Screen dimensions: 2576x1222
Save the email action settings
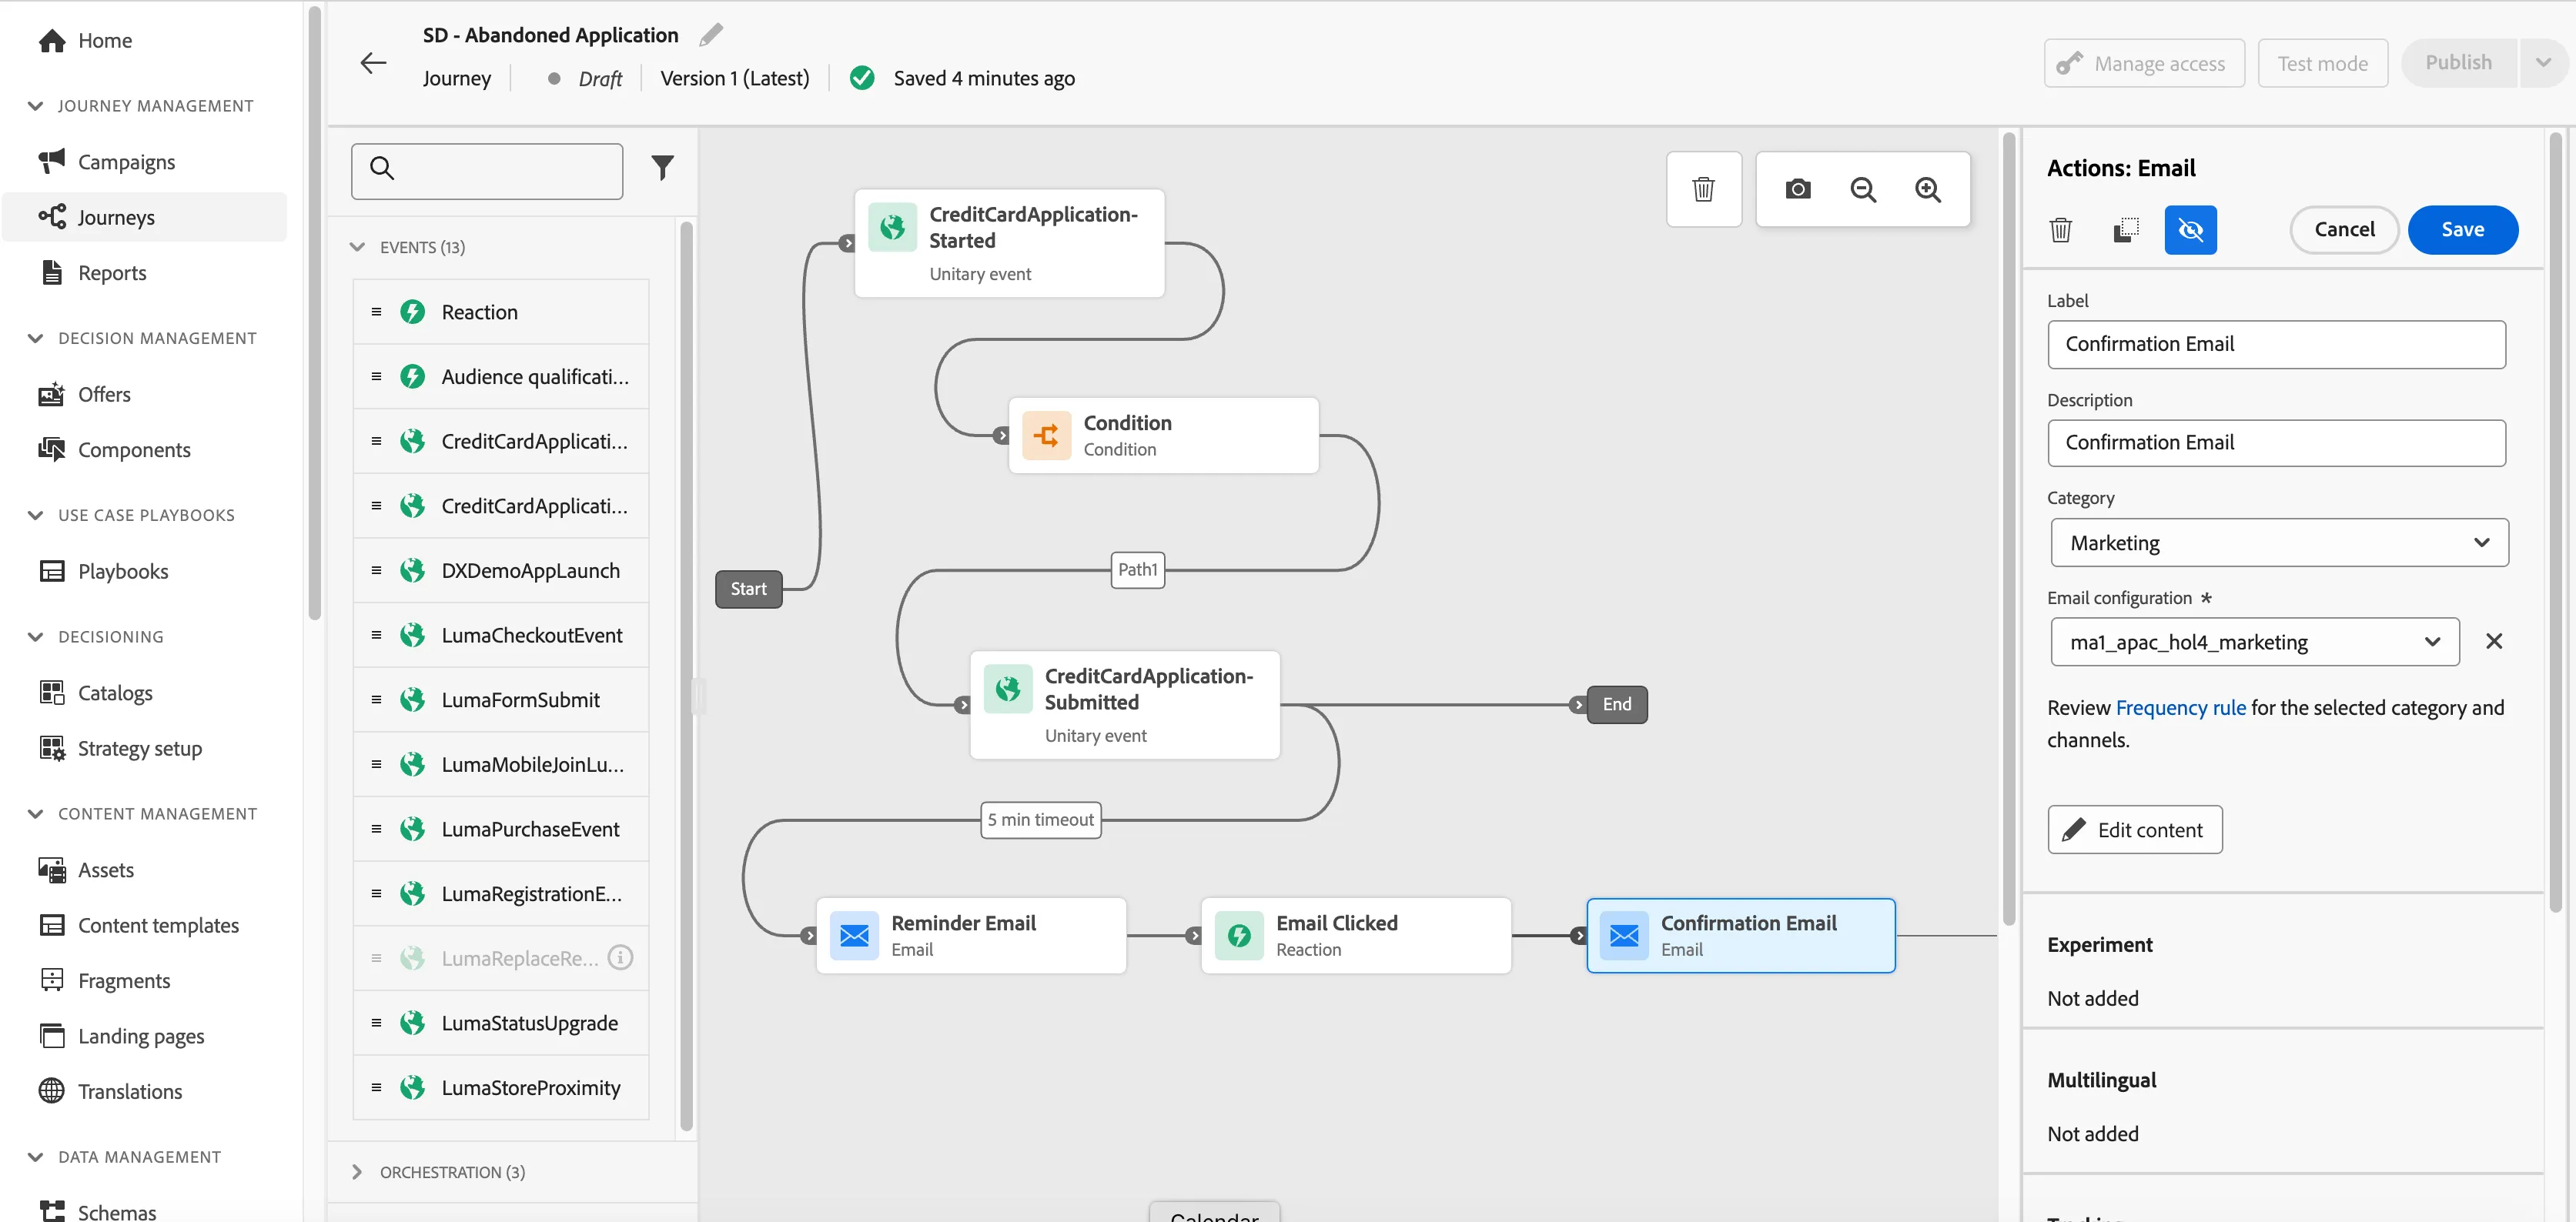(x=2462, y=230)
